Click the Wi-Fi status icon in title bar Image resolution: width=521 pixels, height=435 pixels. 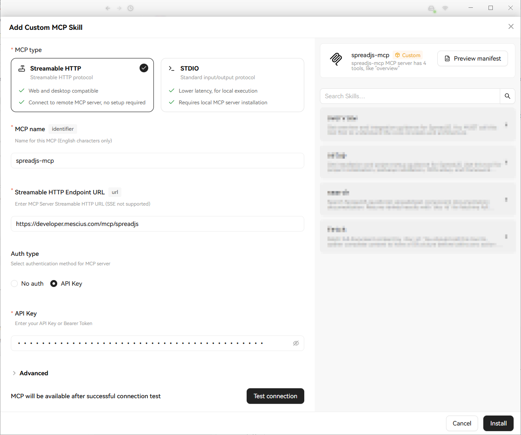pos(445,8)
